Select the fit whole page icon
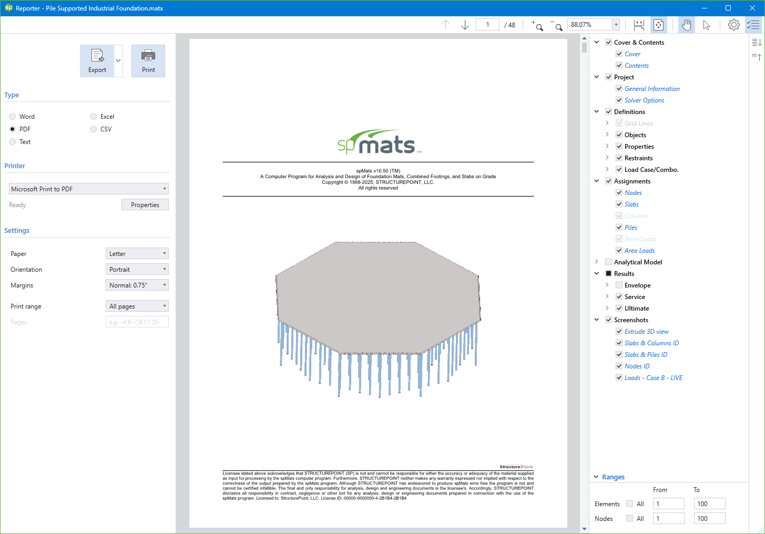Screen dimensions: 765x534 click(x=658, y=25)
